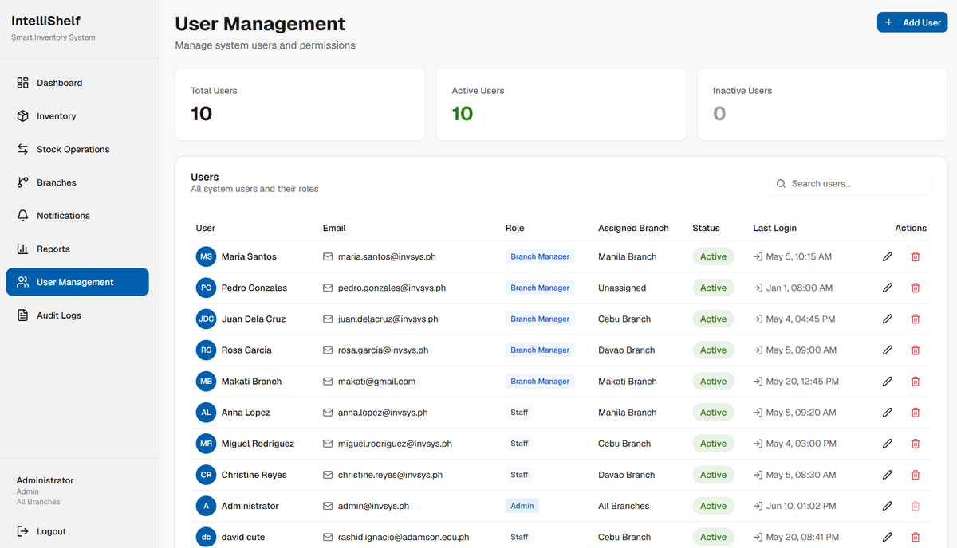The image size is (957, 548).
Task: Edit the Christine Reyes user
Action: click(888, 475)
